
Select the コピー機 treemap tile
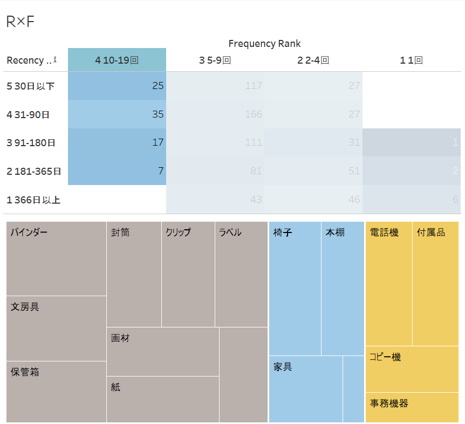click(x=412, y=369)
